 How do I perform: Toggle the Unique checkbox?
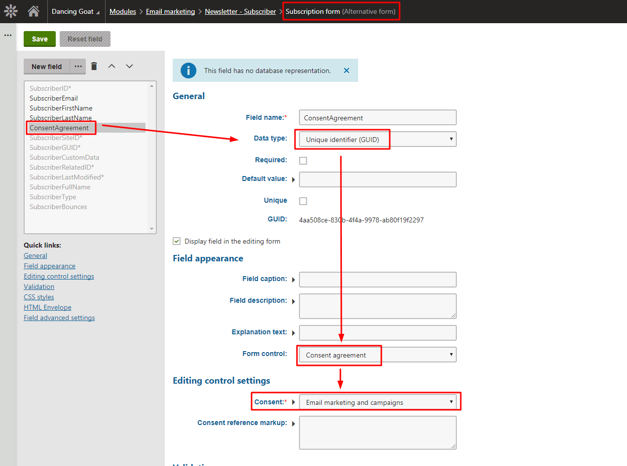[x=303, y=201]
